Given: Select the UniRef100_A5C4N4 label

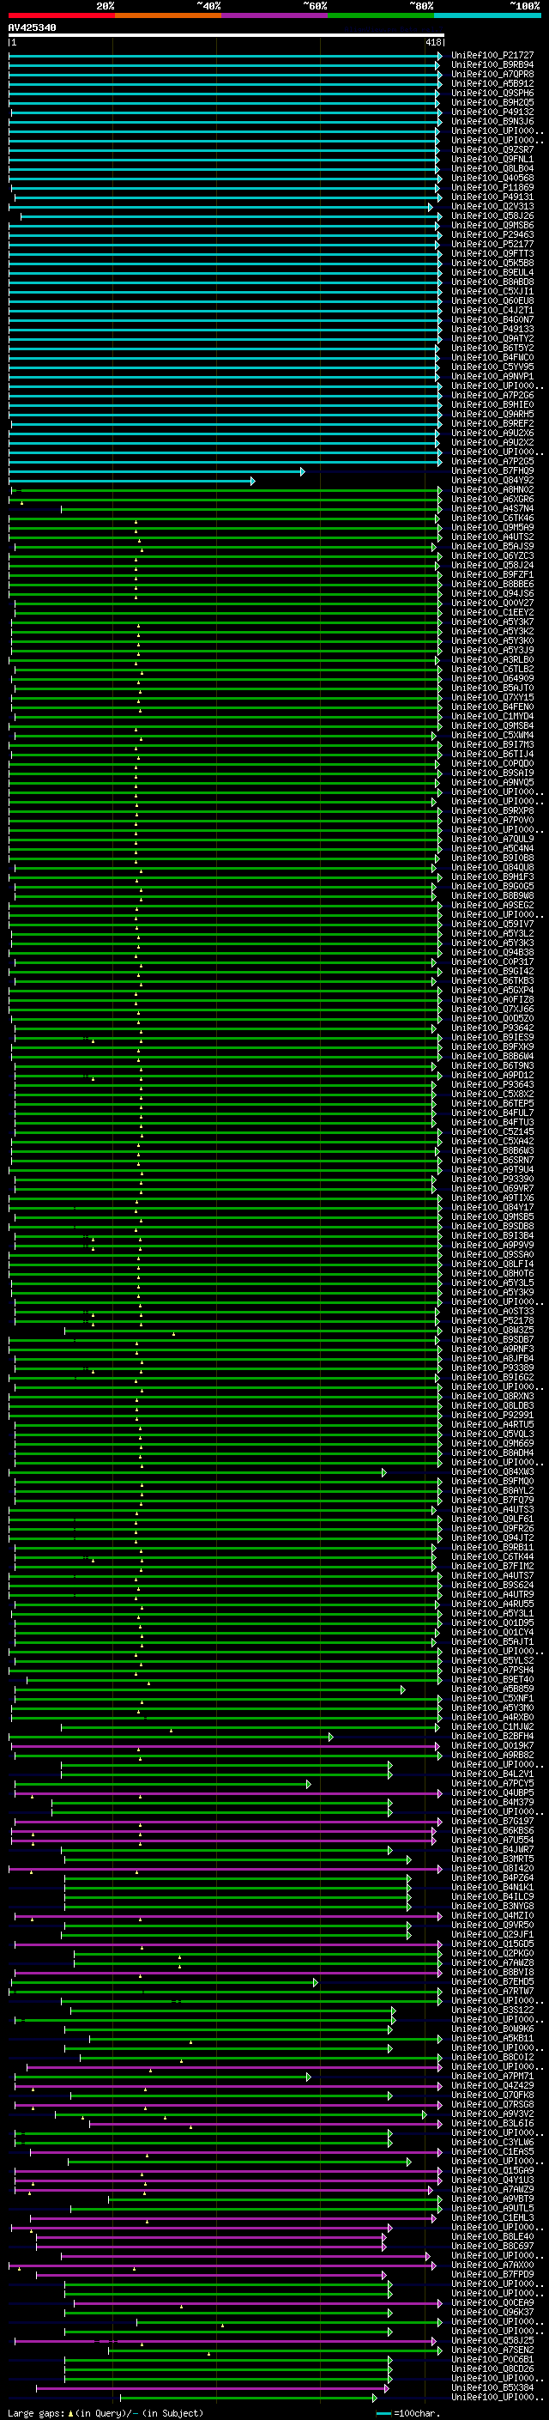Looking at the screenshot, I should tap(492, 848).
